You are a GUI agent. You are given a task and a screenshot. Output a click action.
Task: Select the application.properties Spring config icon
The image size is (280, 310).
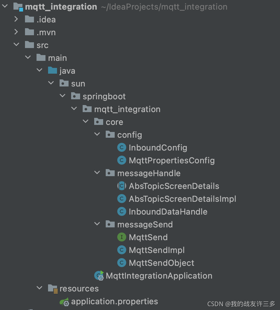click(x=64, y=301)
